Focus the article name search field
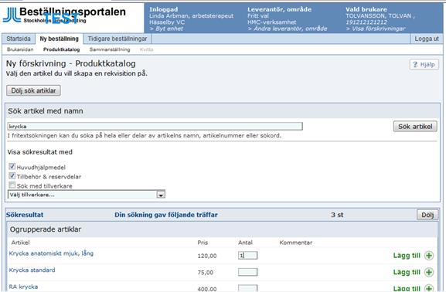446x292 pixels. pos(155,126)
